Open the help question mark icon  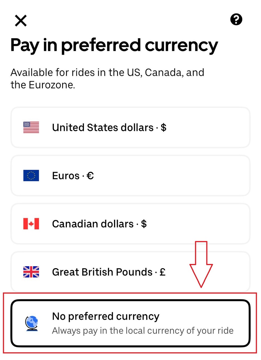coord(236,20)
